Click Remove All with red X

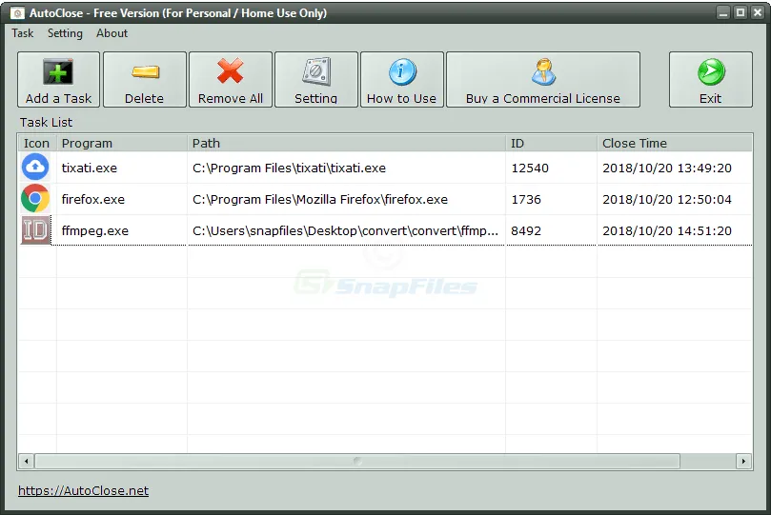230,80
